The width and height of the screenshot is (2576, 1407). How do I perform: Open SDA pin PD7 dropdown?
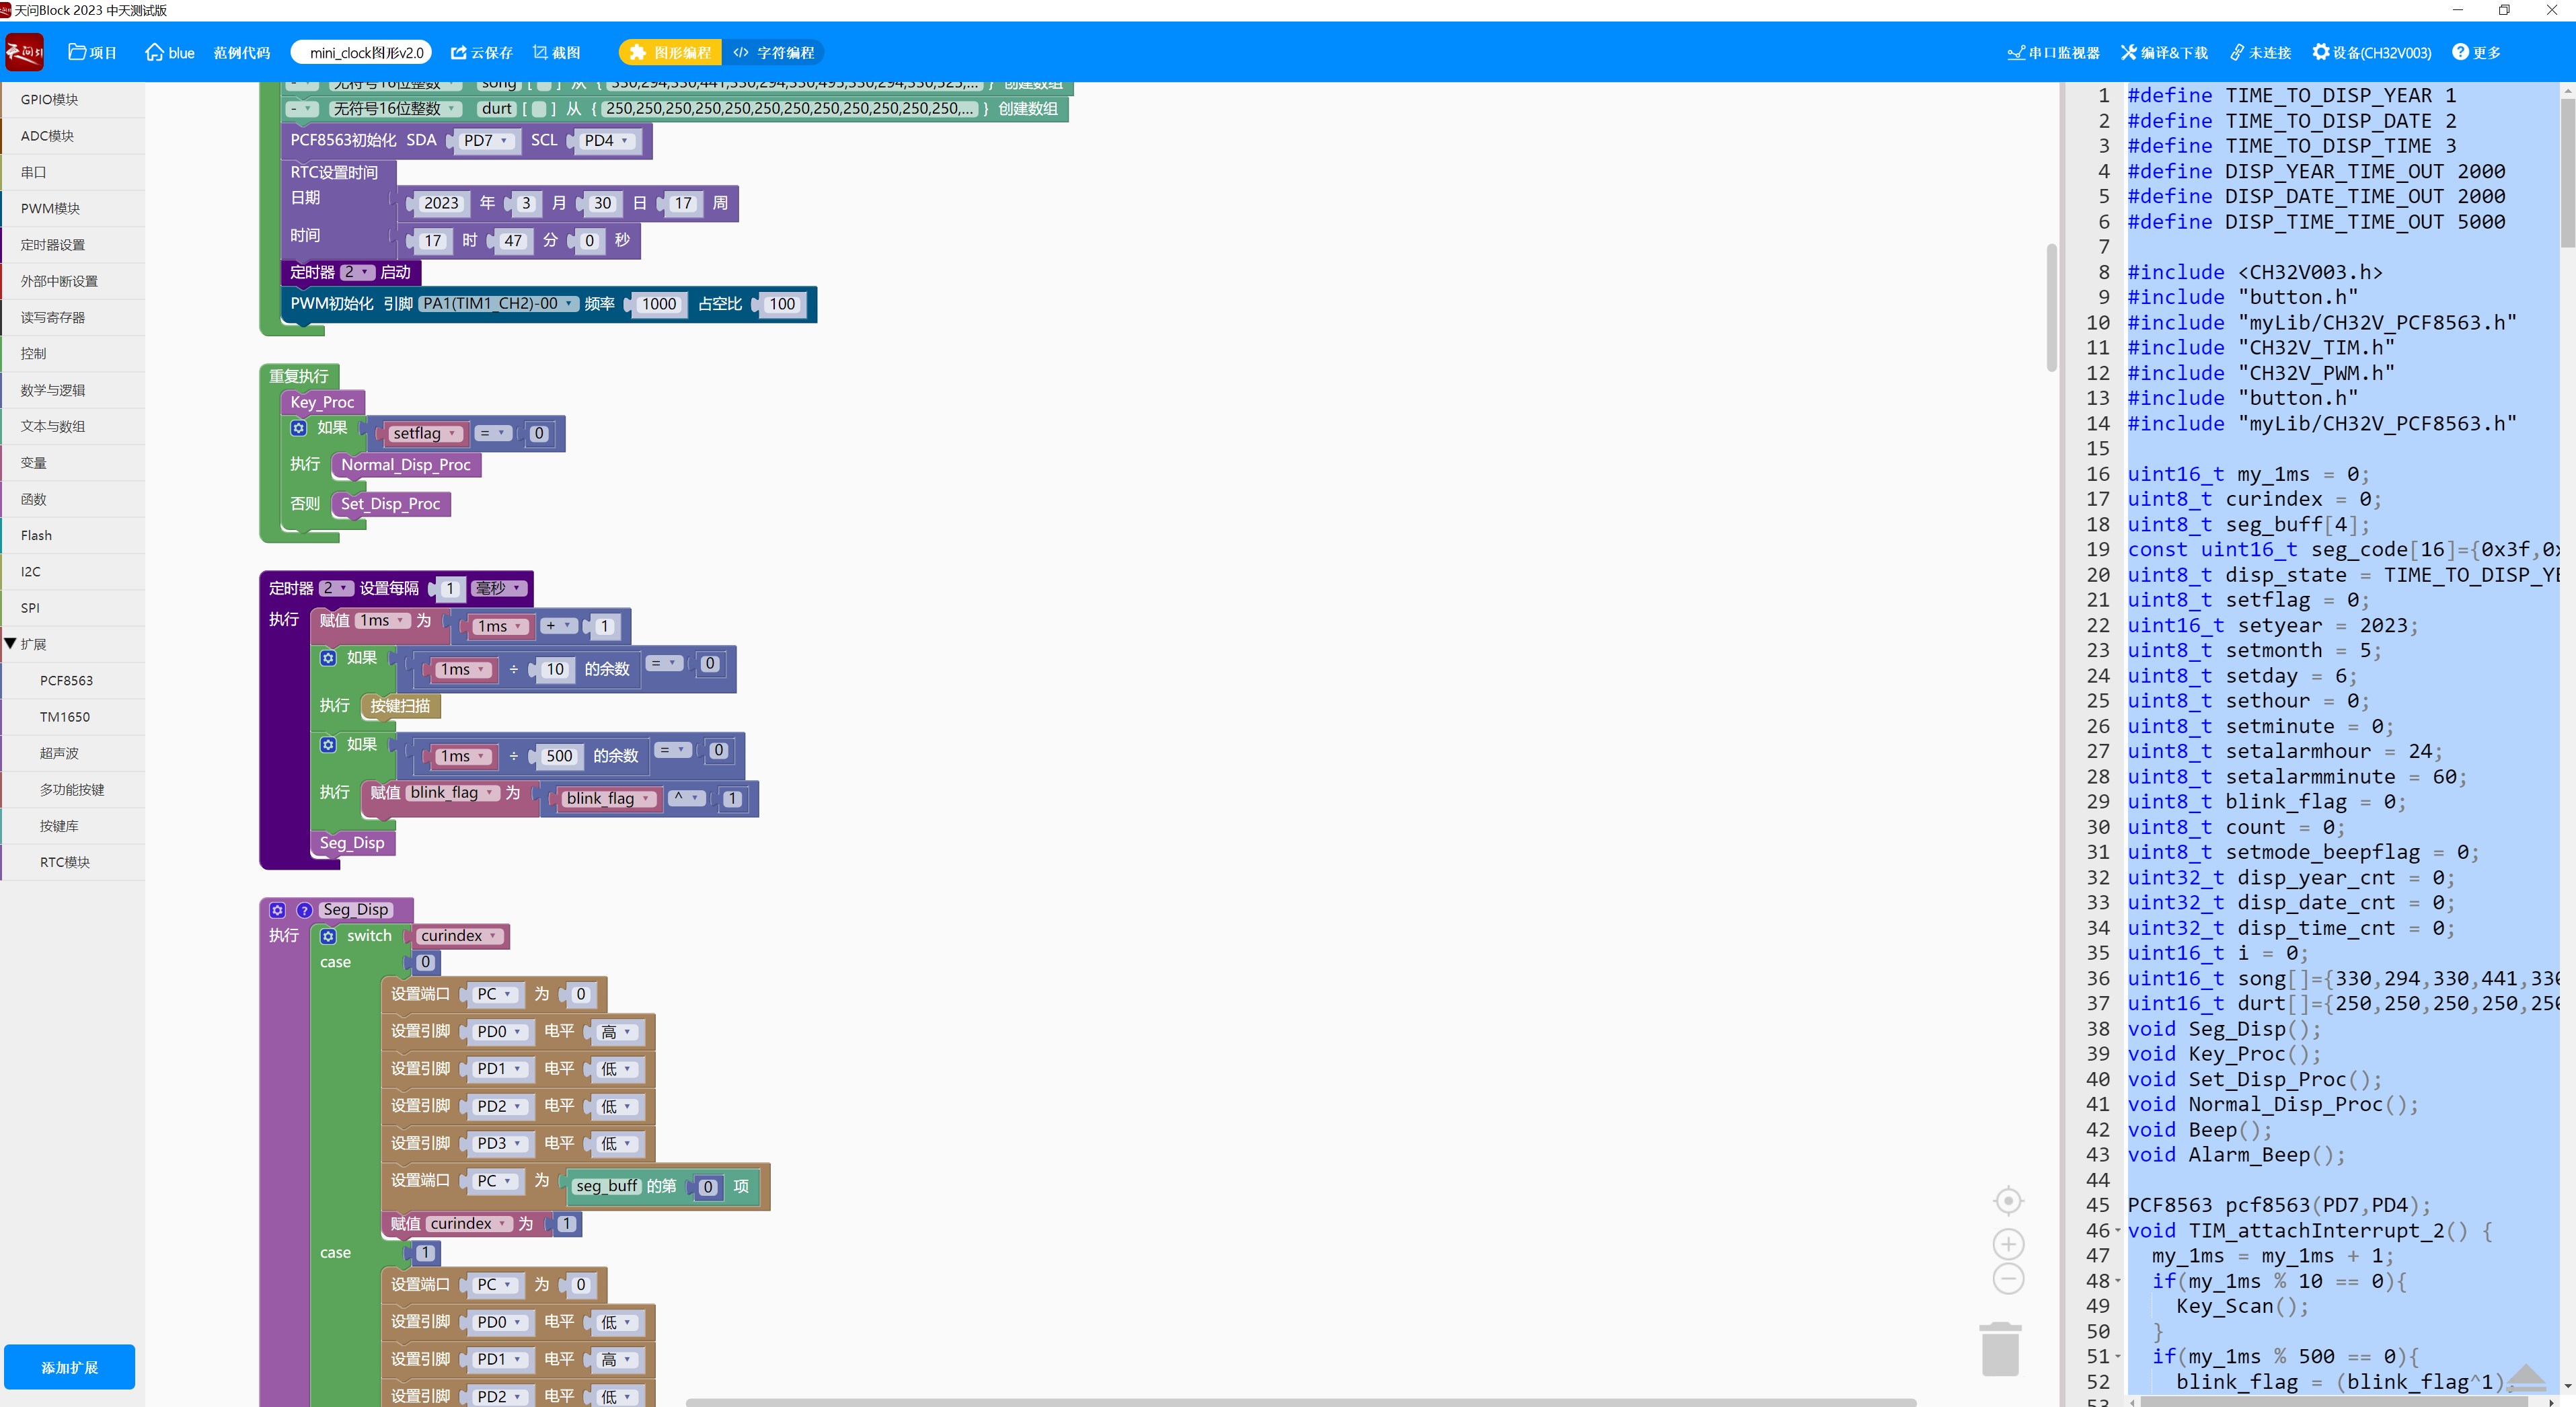point(486,141)
